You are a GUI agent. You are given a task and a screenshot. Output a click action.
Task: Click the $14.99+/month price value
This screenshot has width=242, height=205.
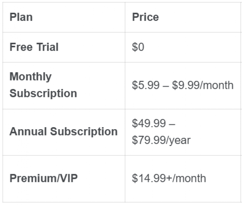coord(169,178)
